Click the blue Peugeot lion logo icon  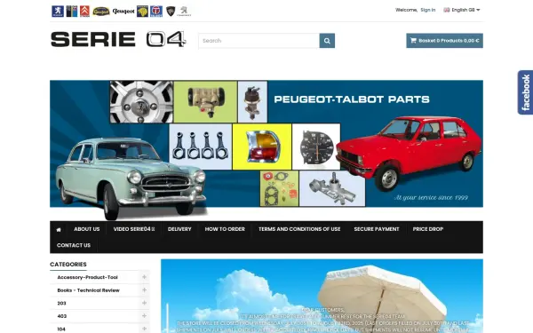point(58,12)
